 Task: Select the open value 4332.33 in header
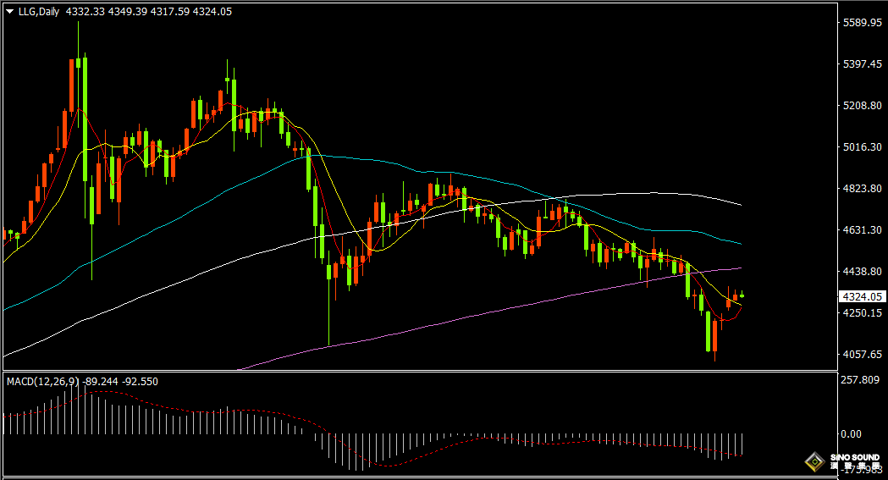pyautogui.click(x=85, y=11)
